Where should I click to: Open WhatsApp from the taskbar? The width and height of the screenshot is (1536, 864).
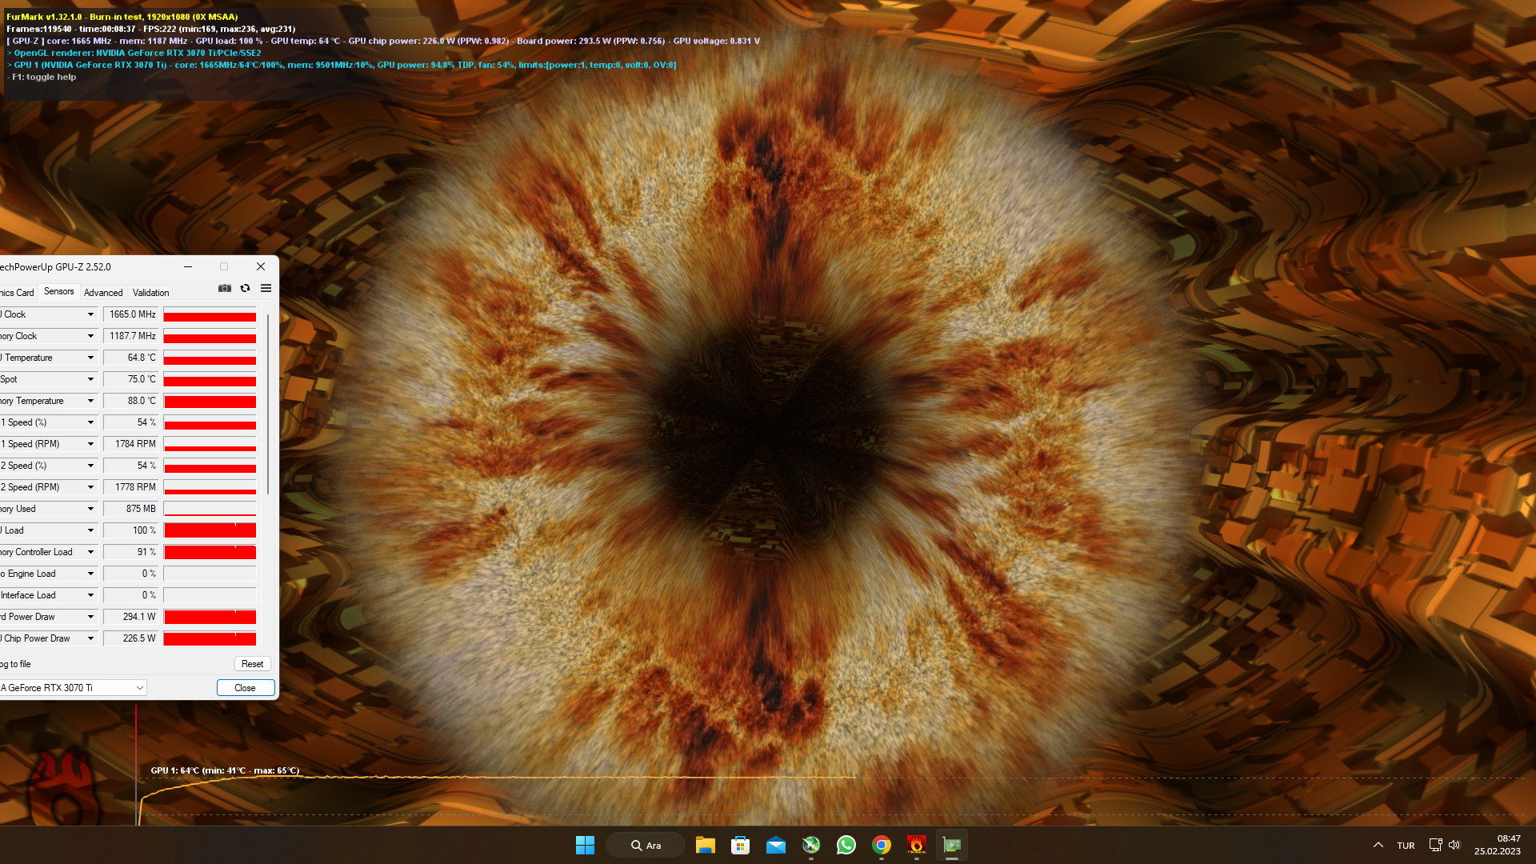click(x=846, y=845)
